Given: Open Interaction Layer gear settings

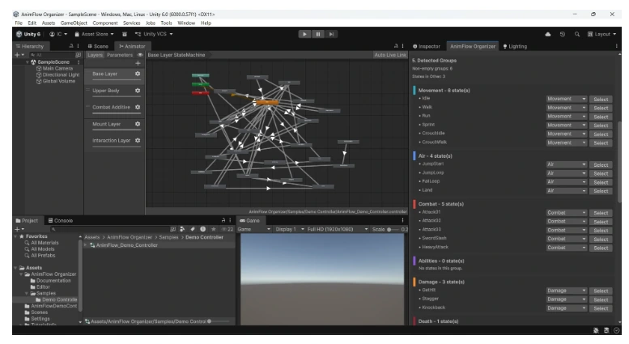Looking at the screenshot, I should click(138, 140).
